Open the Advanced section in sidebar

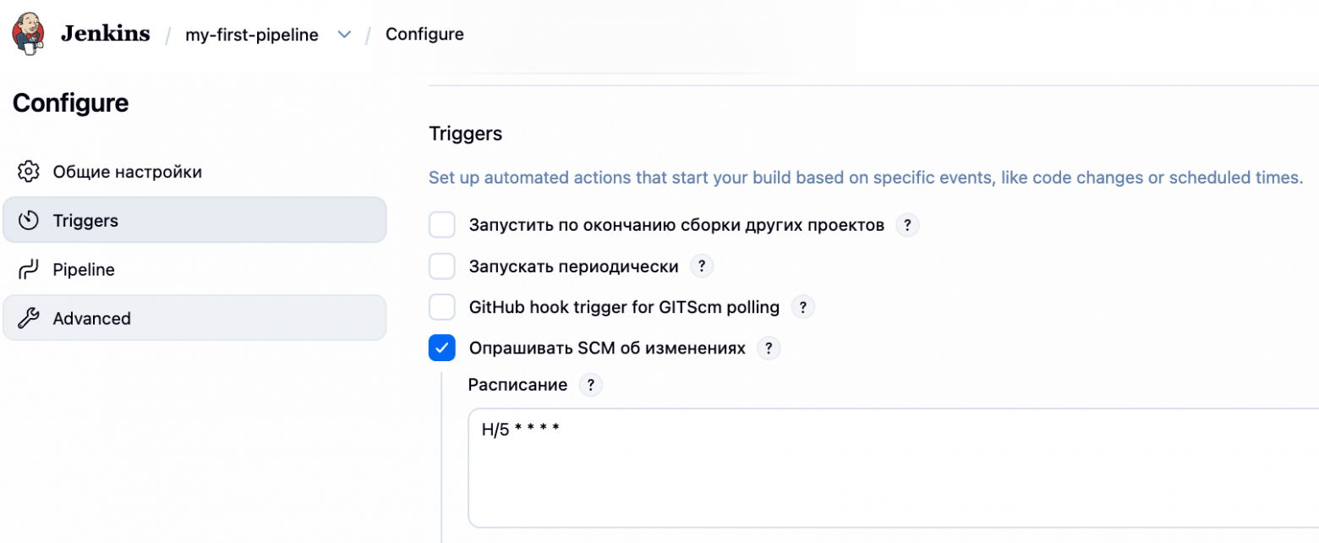tap(194, 319)
